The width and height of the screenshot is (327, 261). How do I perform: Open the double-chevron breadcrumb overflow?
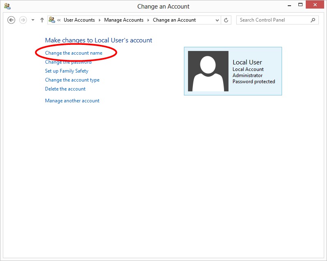pyautogui.click(x=59, y=20)
